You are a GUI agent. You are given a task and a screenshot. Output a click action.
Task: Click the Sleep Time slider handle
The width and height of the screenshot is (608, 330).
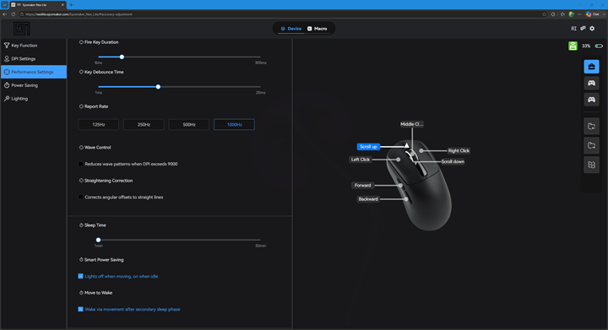(98, 240)
